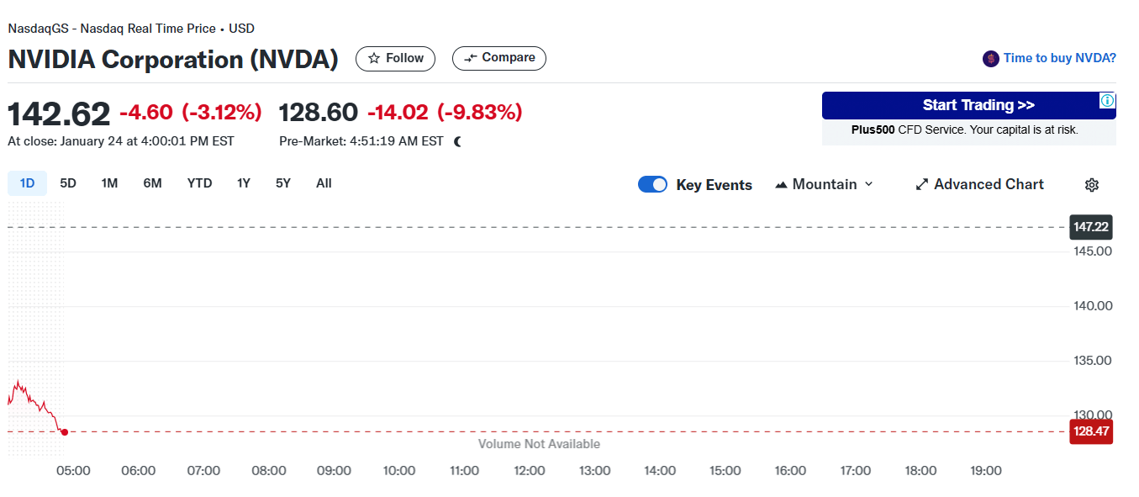
Task: Click the purple Time to buy icon
Action: 991,59
